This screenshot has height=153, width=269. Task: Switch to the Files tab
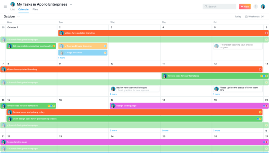35,9
